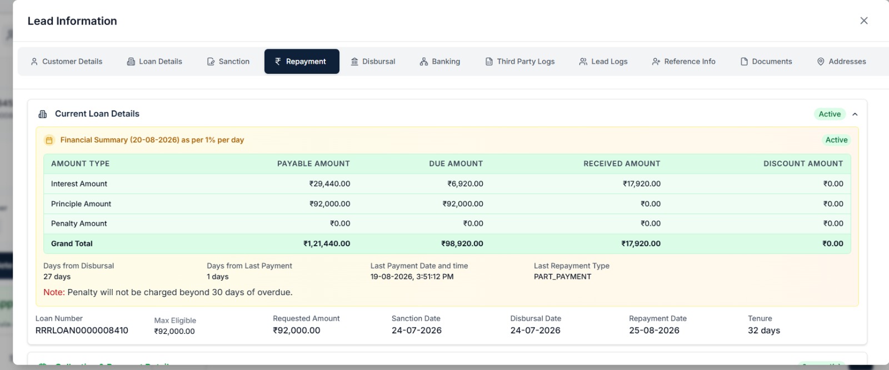Click the Current Loan Details building icon
The width and height of the screenshot is (889, 370).
[43, 114]
